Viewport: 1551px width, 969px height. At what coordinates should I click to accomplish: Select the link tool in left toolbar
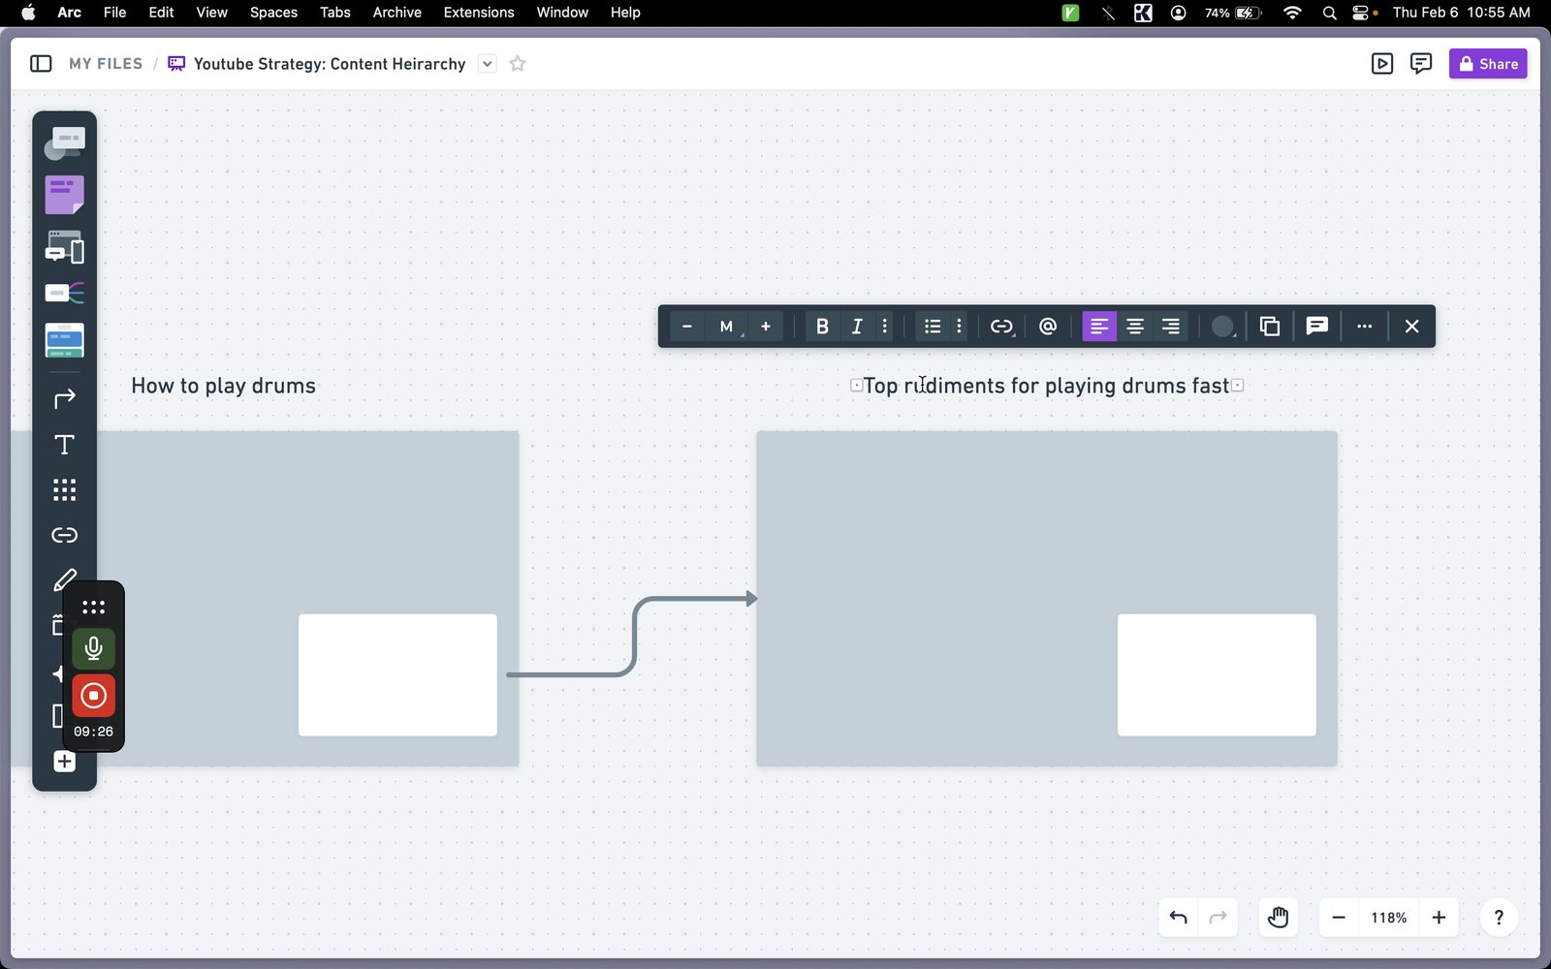[x=64, y=535]
